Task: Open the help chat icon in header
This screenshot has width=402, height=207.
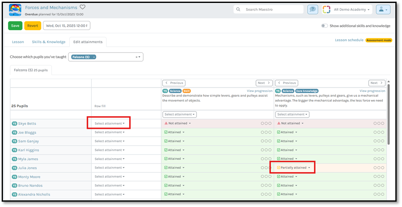Action: (312, 9)
